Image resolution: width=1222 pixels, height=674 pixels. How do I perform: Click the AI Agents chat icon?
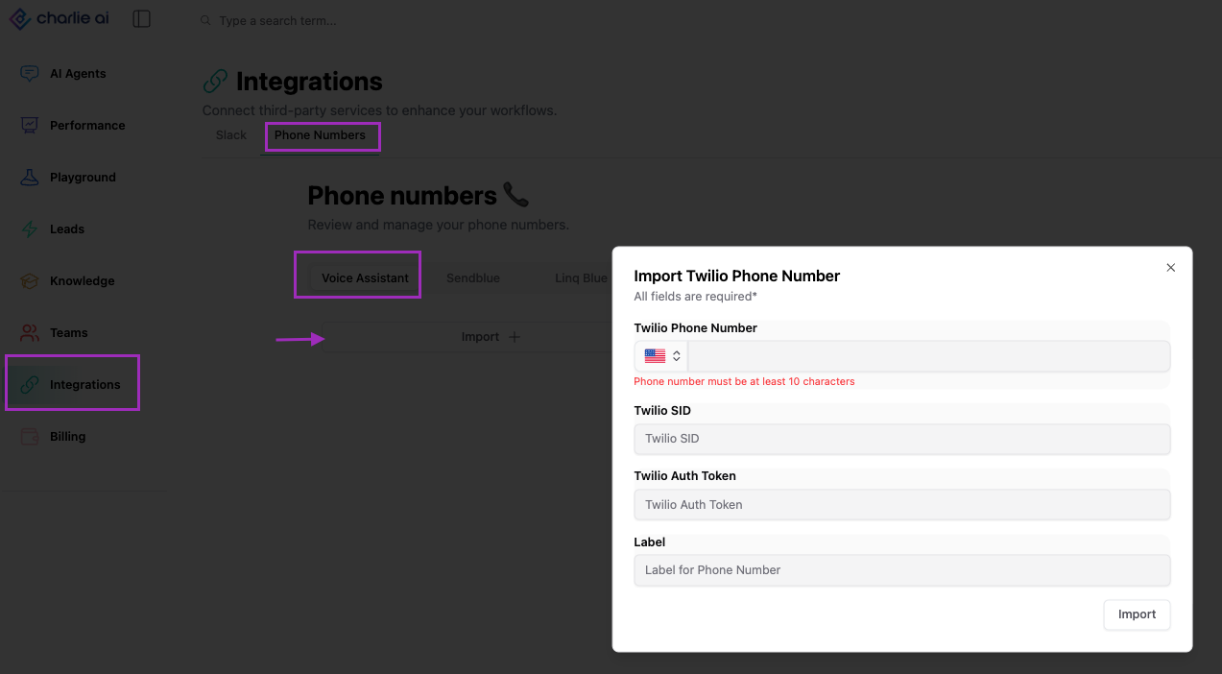(x=30, y=74)
